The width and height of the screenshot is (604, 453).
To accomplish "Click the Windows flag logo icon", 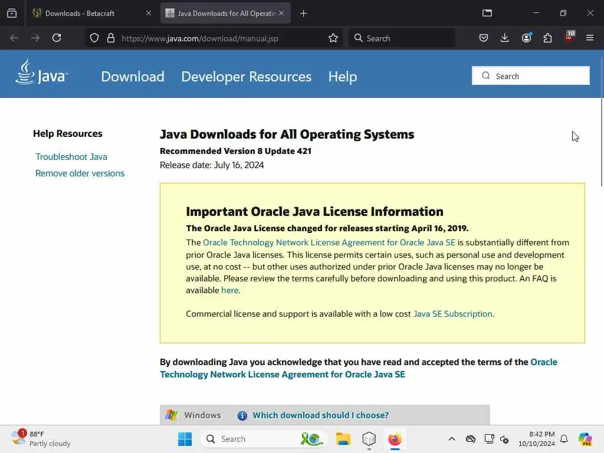I will point(172,415).
